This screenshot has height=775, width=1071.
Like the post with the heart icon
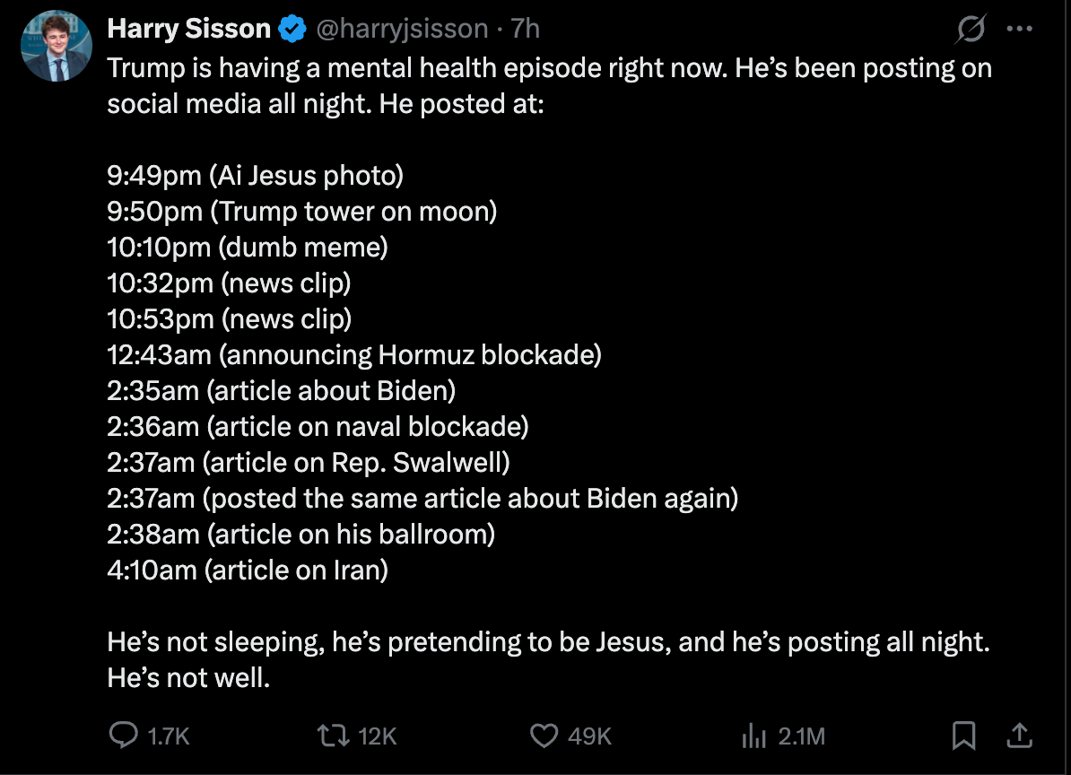pos(543,736)
